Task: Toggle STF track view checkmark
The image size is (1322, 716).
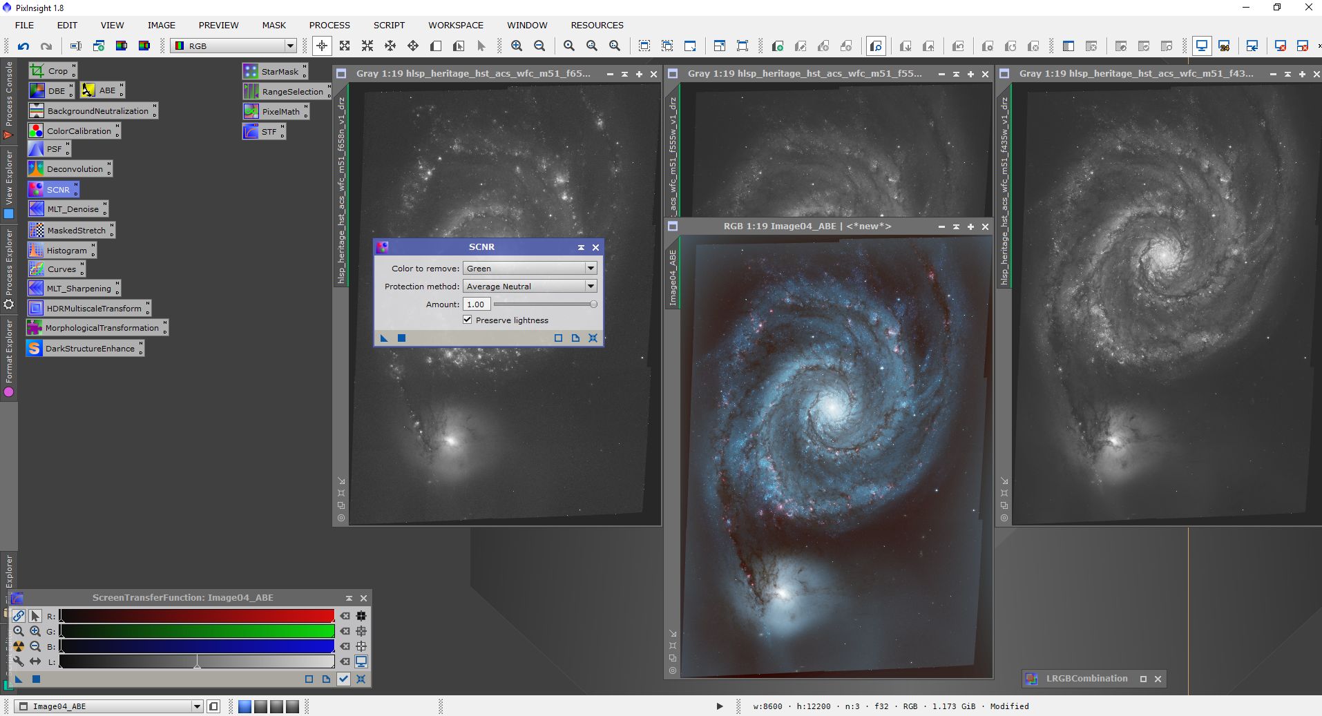Action: [x=343, y=679]
